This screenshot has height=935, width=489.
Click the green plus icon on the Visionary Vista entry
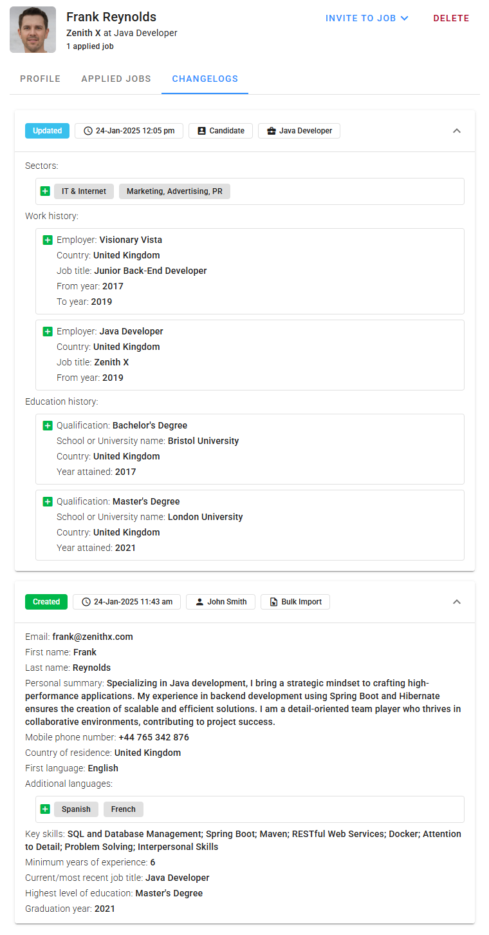click(x=48, y=240)
